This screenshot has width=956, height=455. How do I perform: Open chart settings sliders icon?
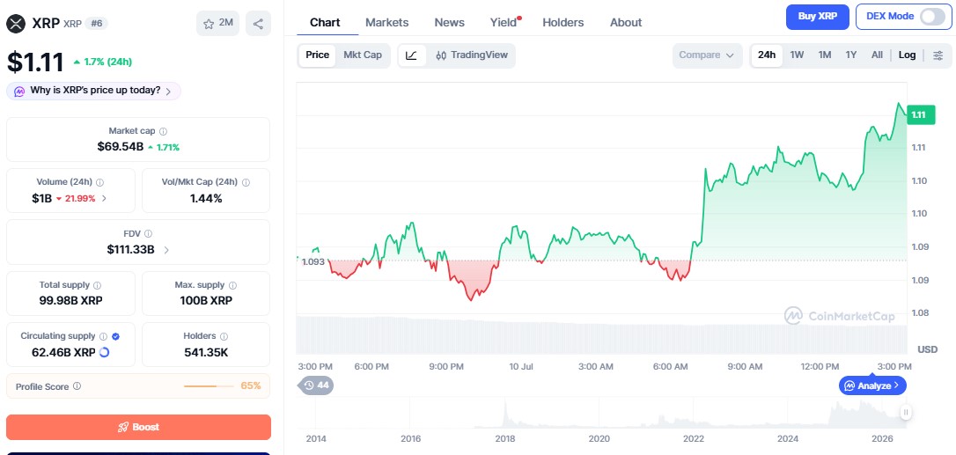pyautogui.click(x=938, y=55)
